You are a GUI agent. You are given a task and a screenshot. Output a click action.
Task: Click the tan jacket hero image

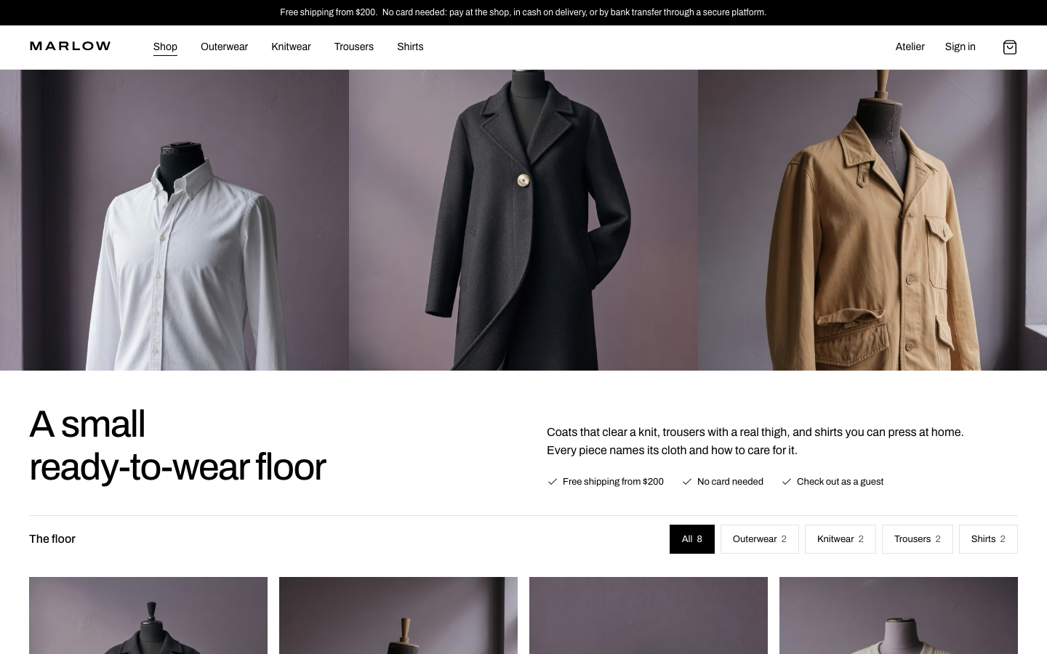tap(872, 220)
